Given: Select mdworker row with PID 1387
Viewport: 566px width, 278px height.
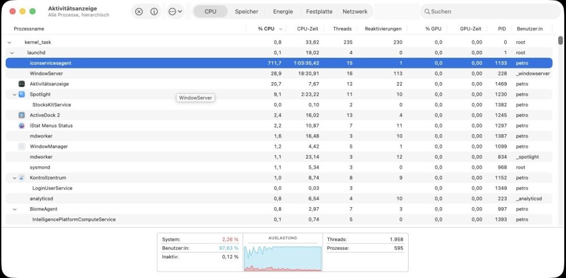Looking at the screenshot, I should (x=279, y=136).
